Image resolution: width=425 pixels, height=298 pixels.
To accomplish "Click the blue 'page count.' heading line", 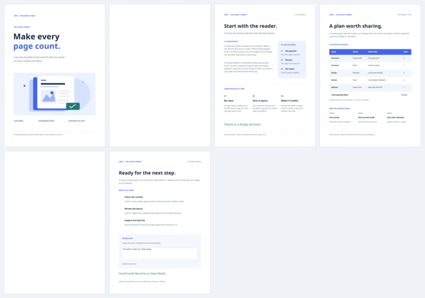I will click(37, 47).
